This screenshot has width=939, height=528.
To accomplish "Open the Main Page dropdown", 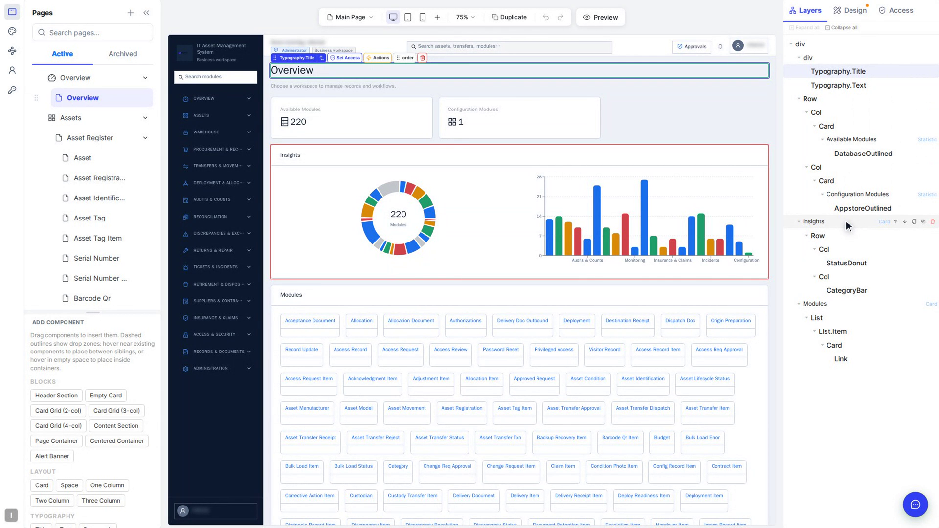I will 350,17.
